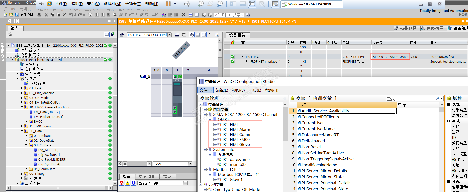Screen dimensions: 468x192
Task: Click the 在线和诊断 item in project tree
Action: (x=35, y=69)
